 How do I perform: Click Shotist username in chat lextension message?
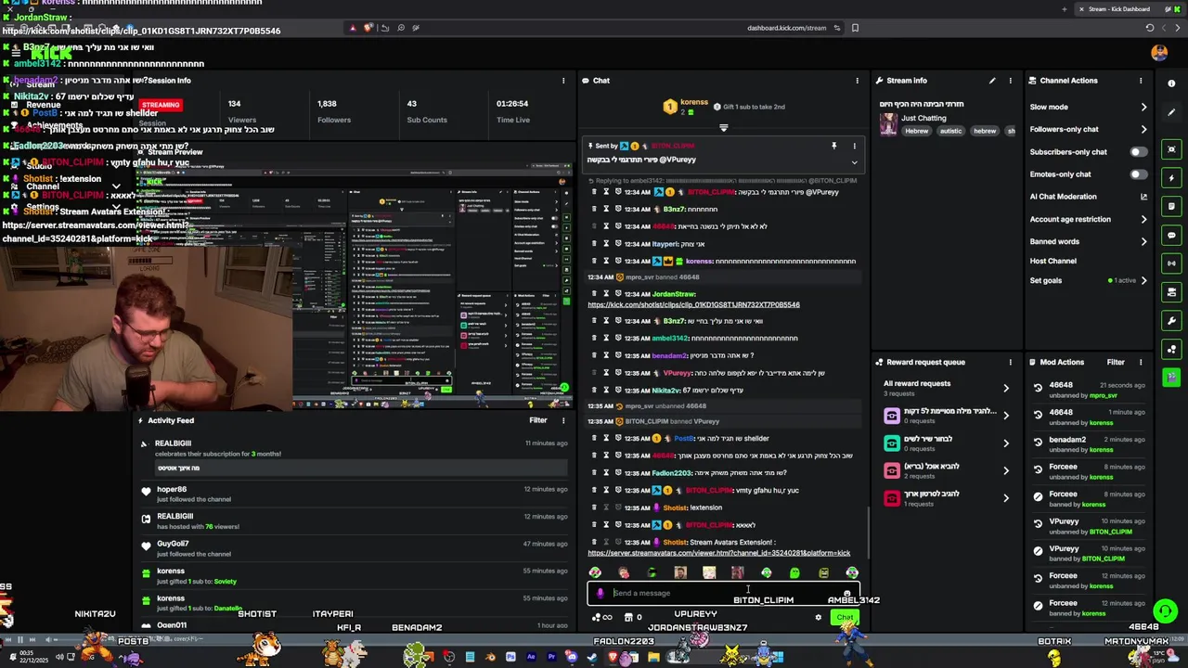675,507
